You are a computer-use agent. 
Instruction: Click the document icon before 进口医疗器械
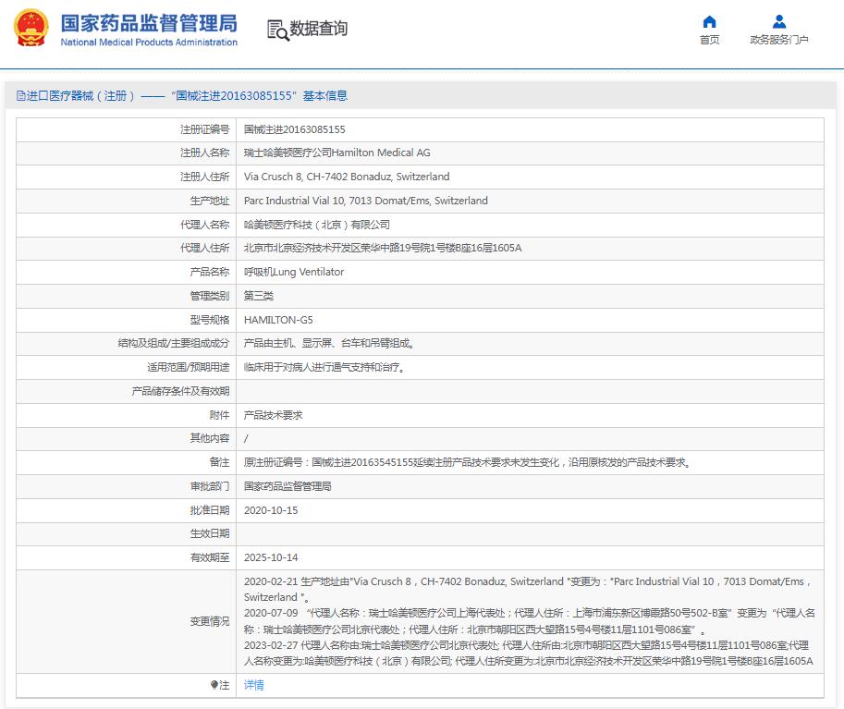[20, 96]
